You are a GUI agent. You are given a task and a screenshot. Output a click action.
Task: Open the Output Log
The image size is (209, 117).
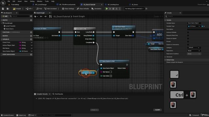point(21,115)
